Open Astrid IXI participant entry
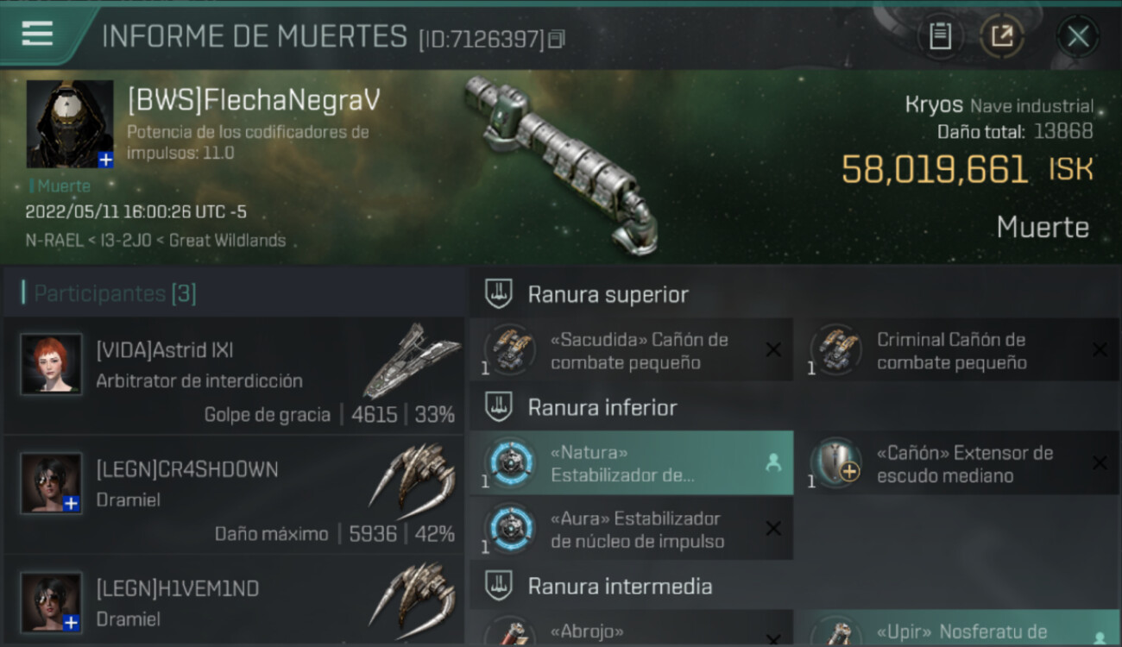 (x=233, y=375)
